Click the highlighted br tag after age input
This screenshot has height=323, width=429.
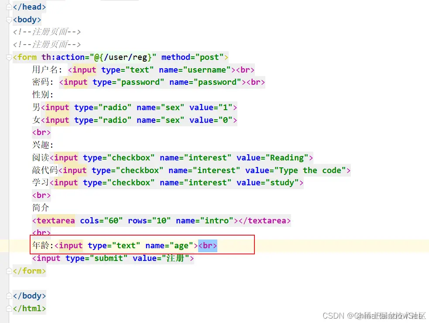[x=208, y=246]
